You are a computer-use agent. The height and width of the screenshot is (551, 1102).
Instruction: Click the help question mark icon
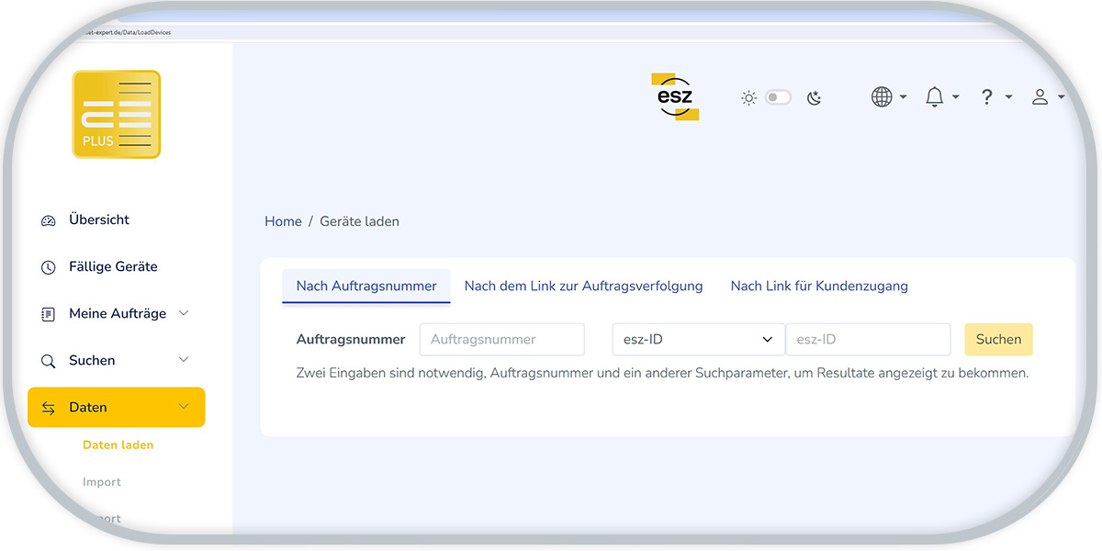click(x=986, y=96)
